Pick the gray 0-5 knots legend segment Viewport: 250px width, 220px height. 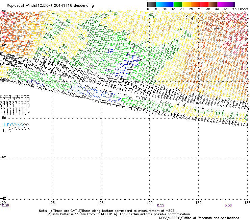tap(151, 4)
